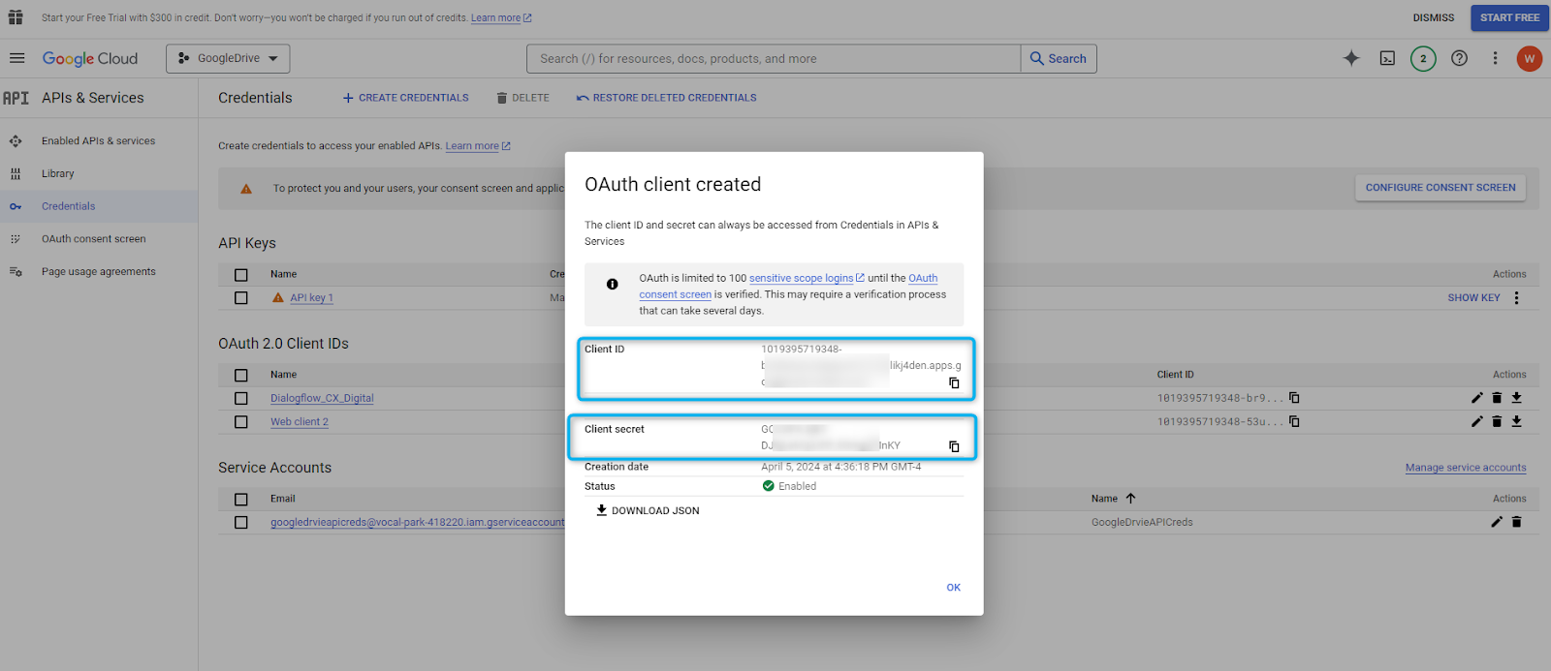Viewport: 1551px width, 671px height.
Task: Click the Enabled status text in dialog
Action: point(797,486)
